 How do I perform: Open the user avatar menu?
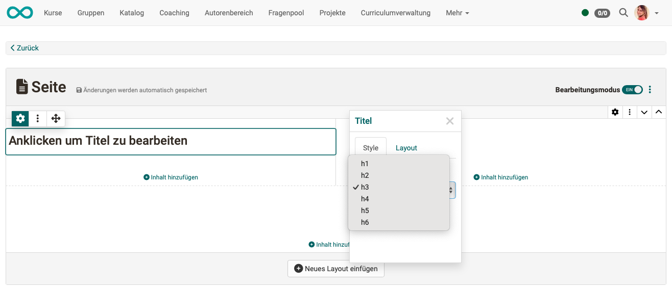tap(646, 13)
